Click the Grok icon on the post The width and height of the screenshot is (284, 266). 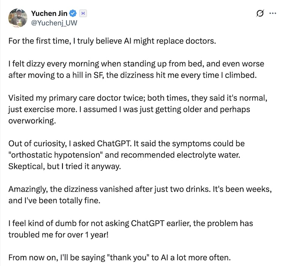[x=260, y=14]
